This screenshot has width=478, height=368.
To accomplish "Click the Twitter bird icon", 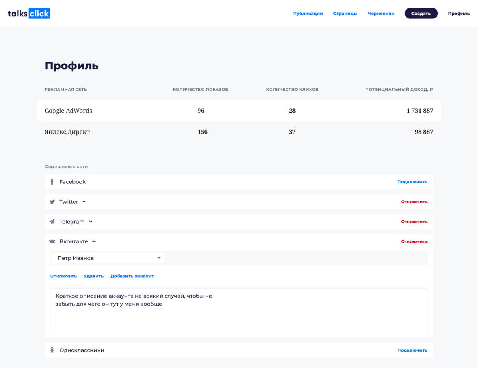I will 52,202.
